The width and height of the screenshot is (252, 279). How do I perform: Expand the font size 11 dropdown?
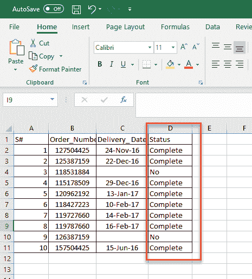pos(173,48)
